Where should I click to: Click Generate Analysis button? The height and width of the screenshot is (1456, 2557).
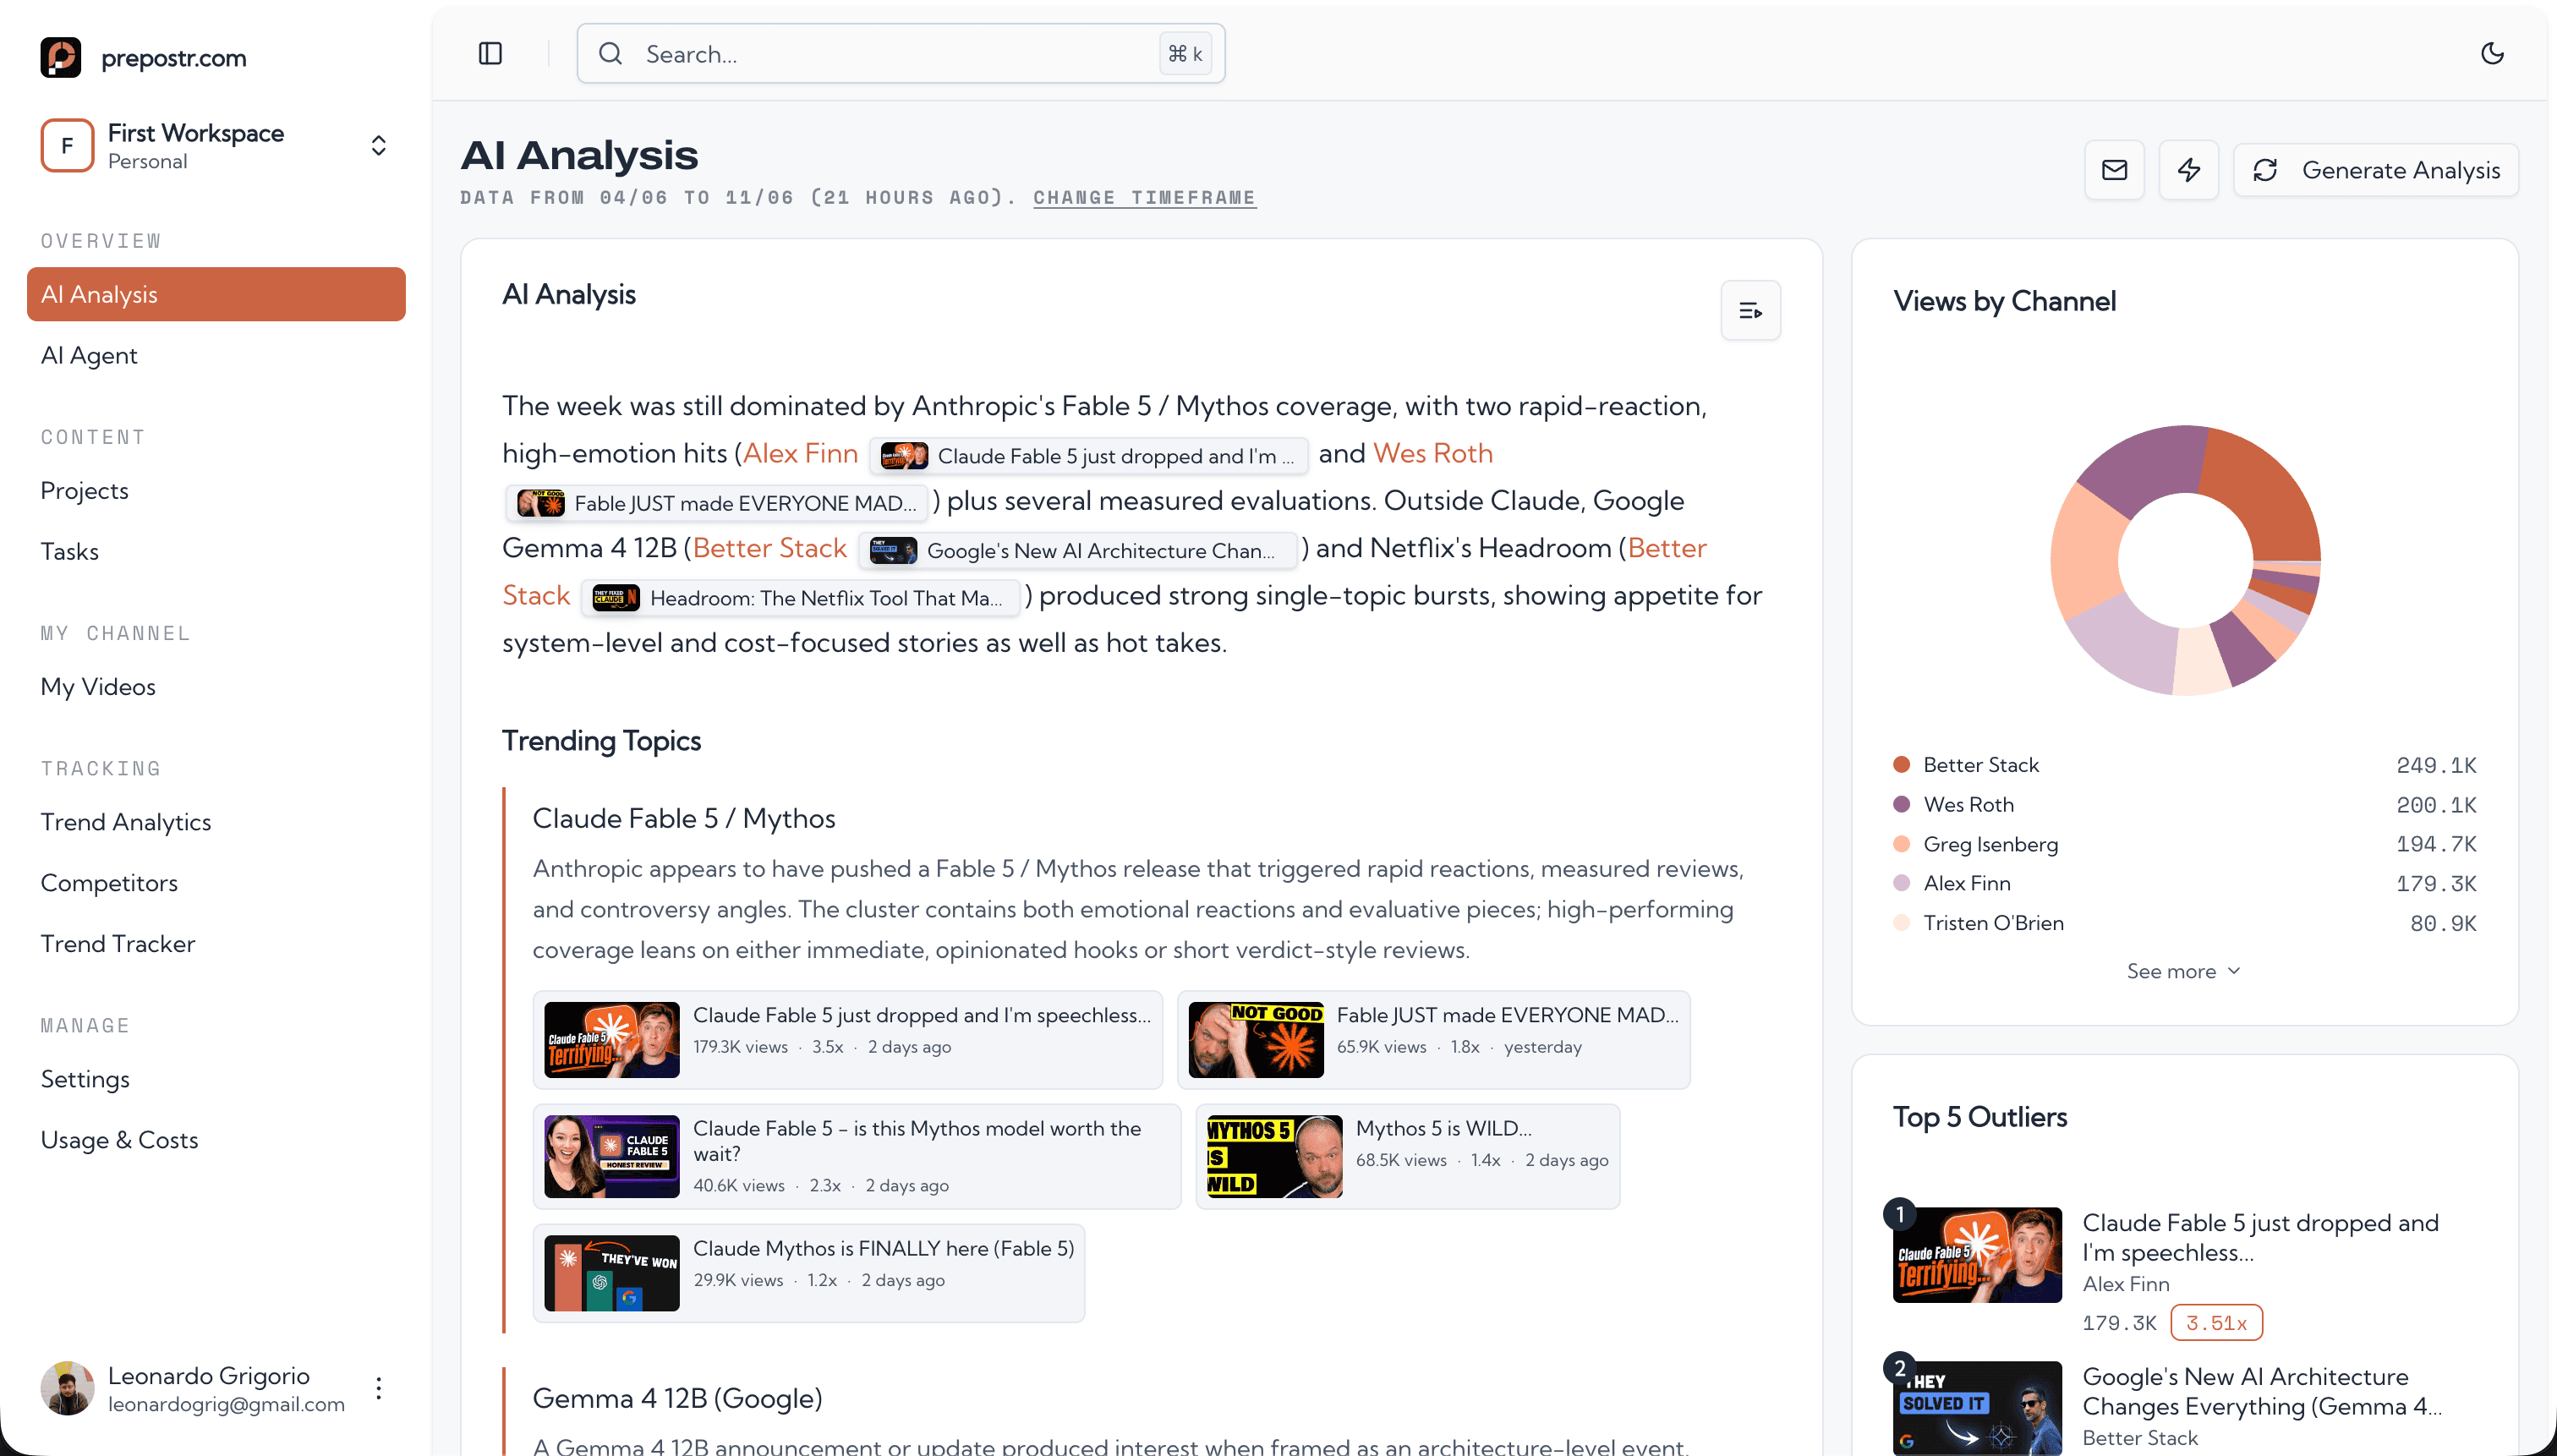coord(2376,170)
